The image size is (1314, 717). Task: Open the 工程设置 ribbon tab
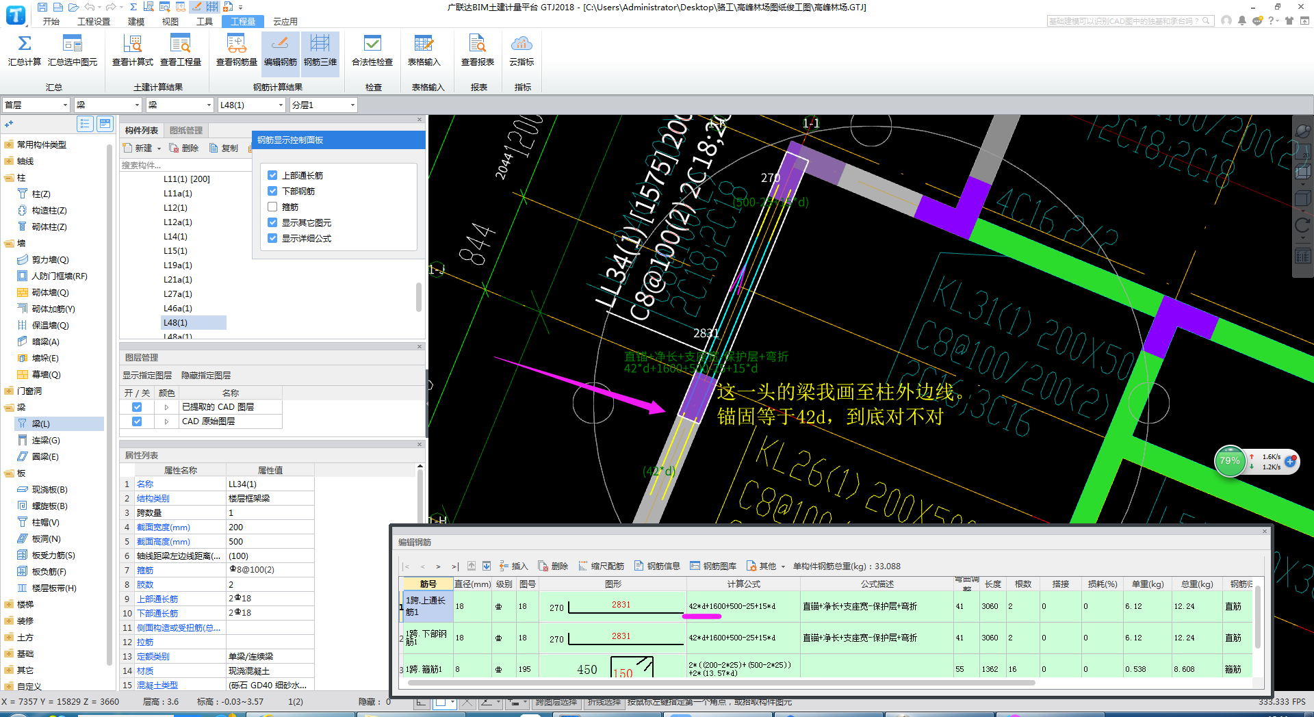[x=94, y=21]
